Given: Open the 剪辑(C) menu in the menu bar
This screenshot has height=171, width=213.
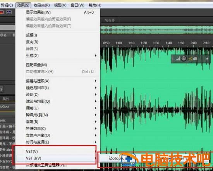Looking at the screenshot, I should 7,5.
